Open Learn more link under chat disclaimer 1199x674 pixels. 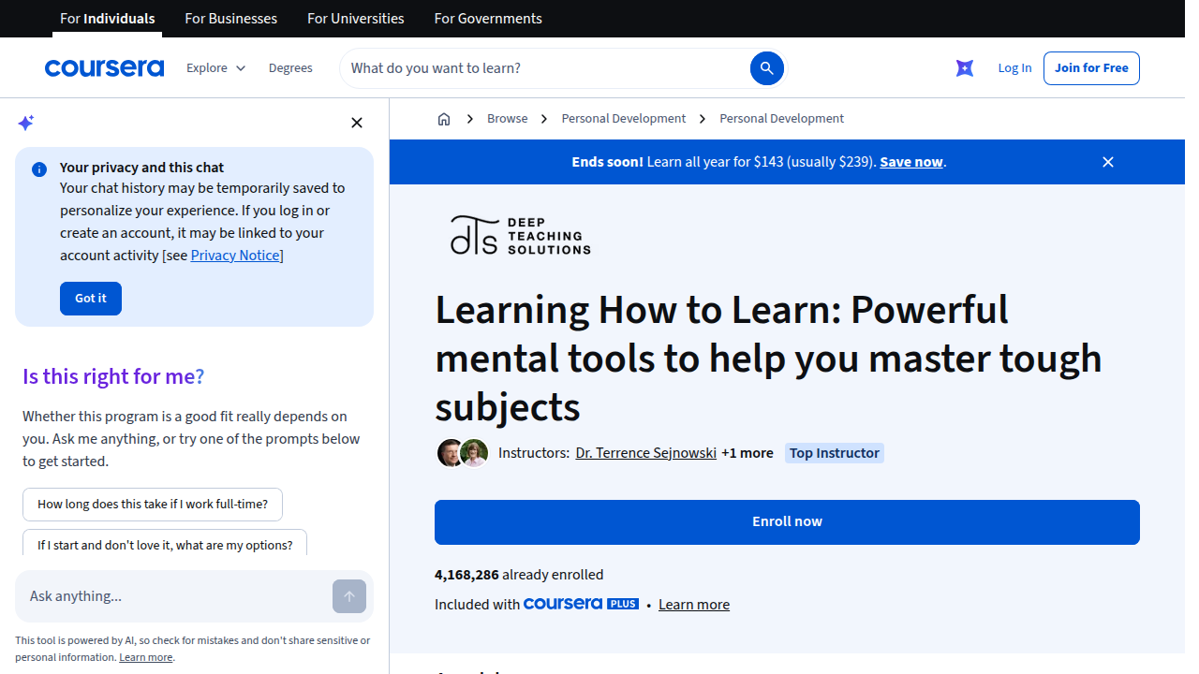[146, 657]
